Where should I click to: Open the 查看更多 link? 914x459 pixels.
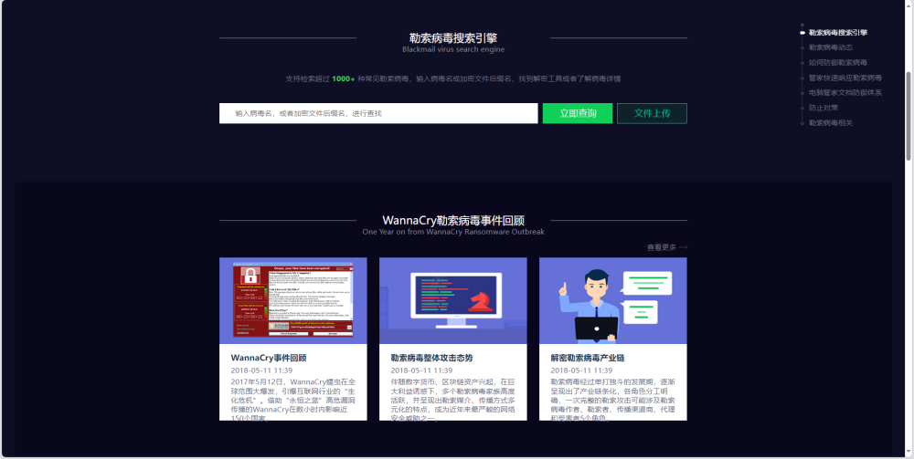662,247
